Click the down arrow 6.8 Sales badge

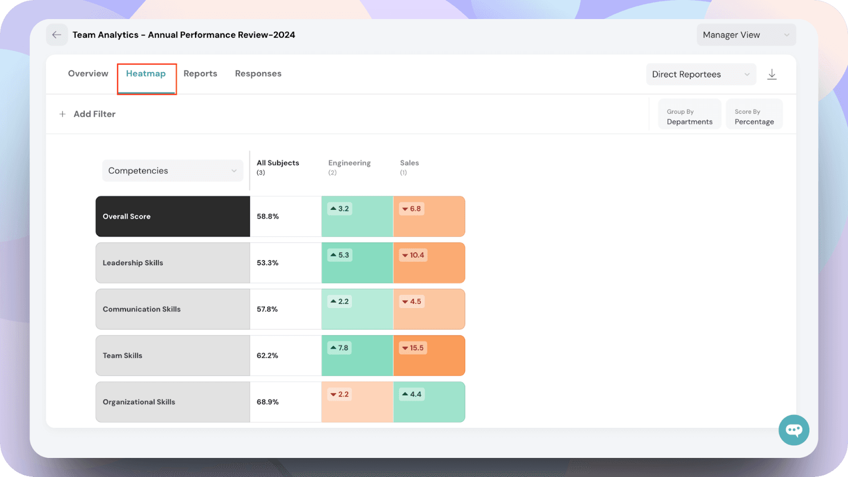(411, 209)
